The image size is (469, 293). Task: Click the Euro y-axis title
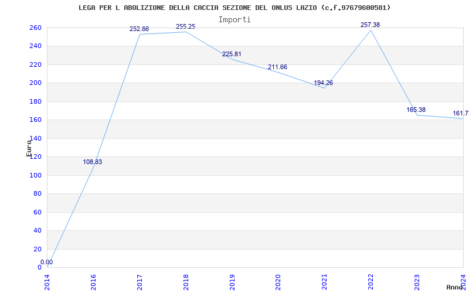pyautogui.click(x=29, y=148)
